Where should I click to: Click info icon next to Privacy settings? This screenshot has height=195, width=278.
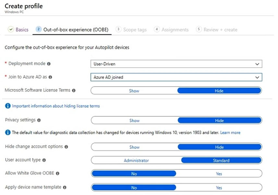coord(39,120)
